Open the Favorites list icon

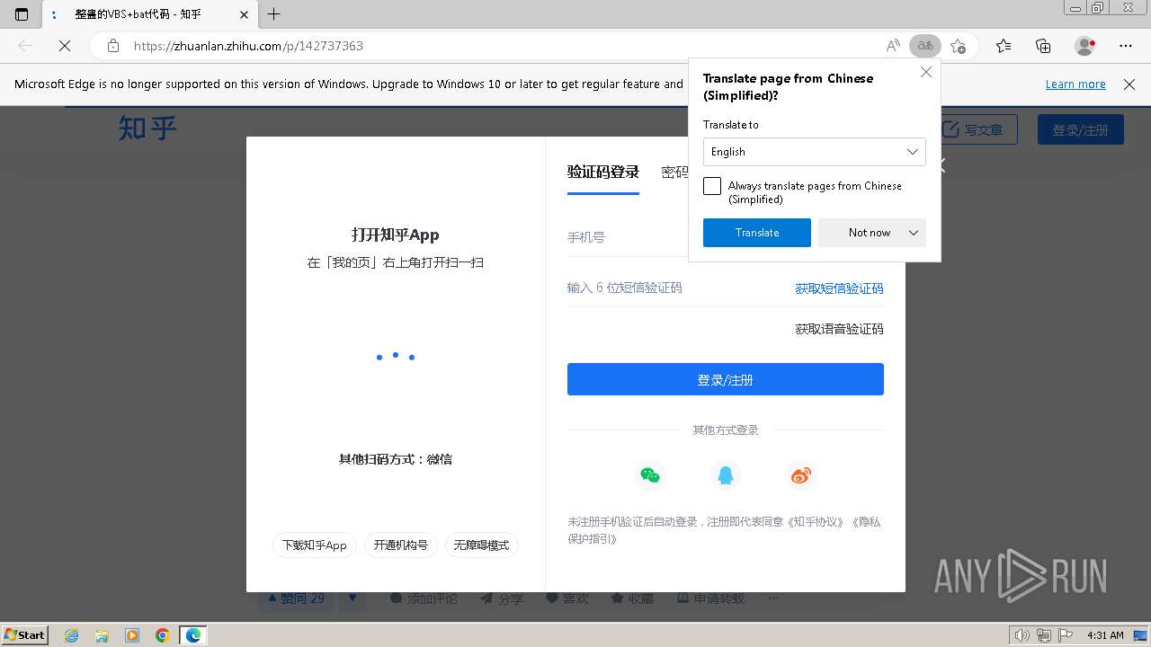tap(1004, 46)
